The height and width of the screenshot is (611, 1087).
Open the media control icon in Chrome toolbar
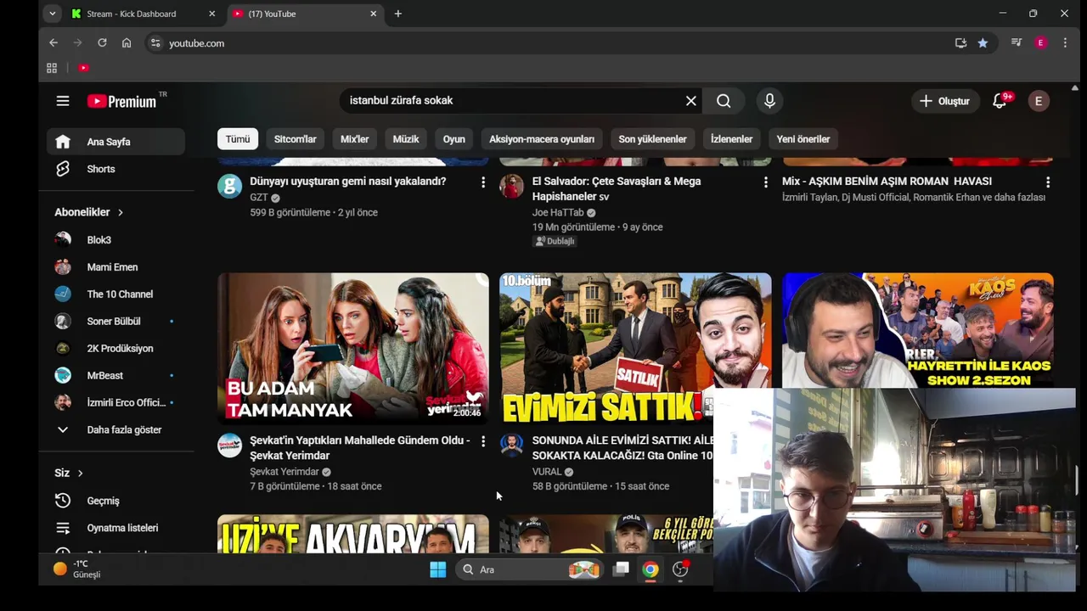[1016, 42]
